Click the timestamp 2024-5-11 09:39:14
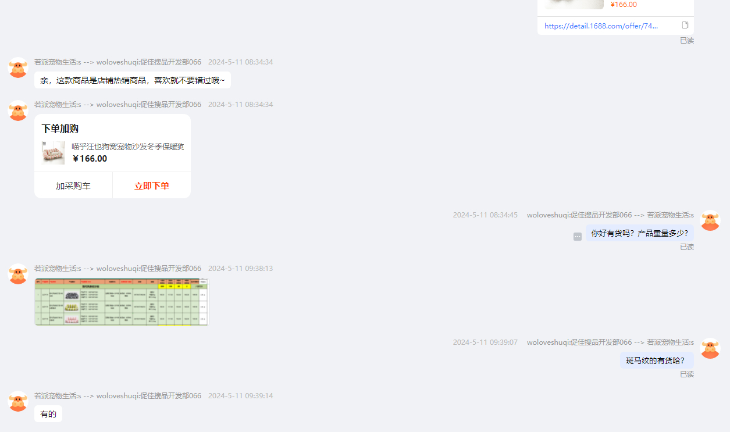The image size is (730, 432). pyautogui.click(x=240, y=395)
